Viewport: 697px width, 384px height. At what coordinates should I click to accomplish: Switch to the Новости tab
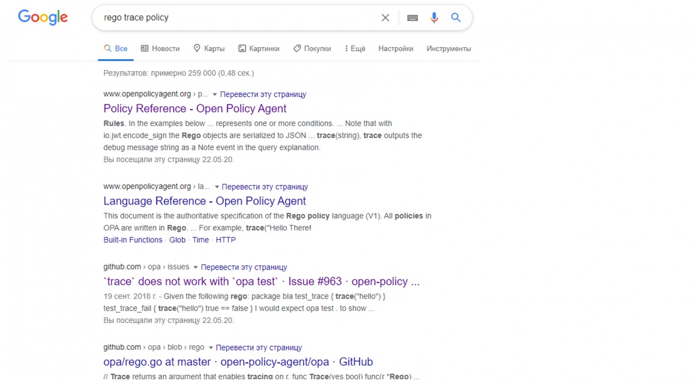click(160, 49)
